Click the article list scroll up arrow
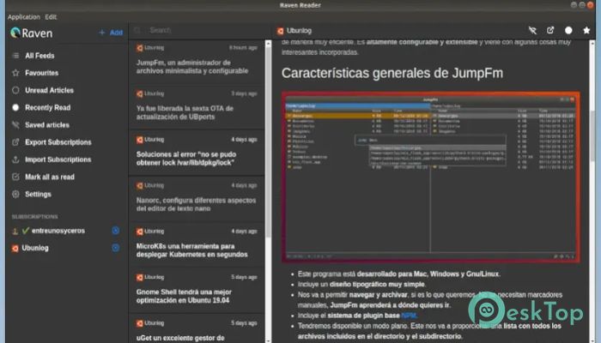The height and width of the screenshot is (343, 601). (268, 44)
